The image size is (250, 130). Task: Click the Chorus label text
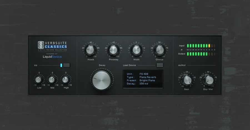159,59
